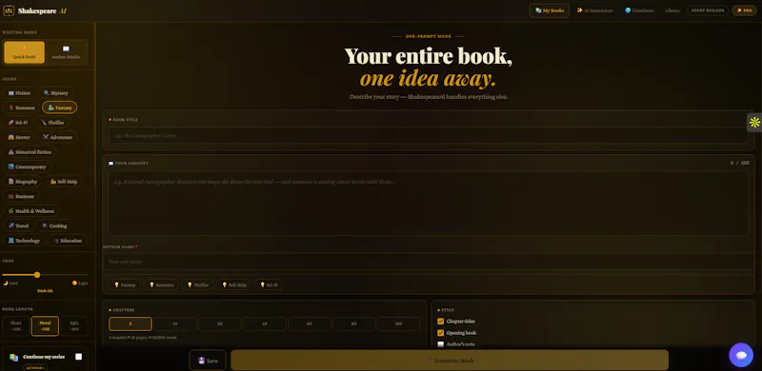Screen dimensions: 762x371
Task: Toggle the Opening hook checkbox
Action: pyautogui.click(x=440, y=333)
